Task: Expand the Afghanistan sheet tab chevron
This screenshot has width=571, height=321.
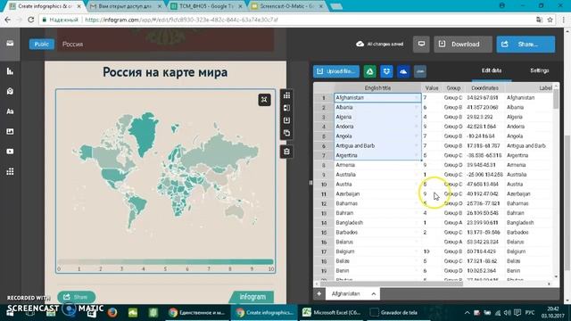Action: click(x=374, y=293)
